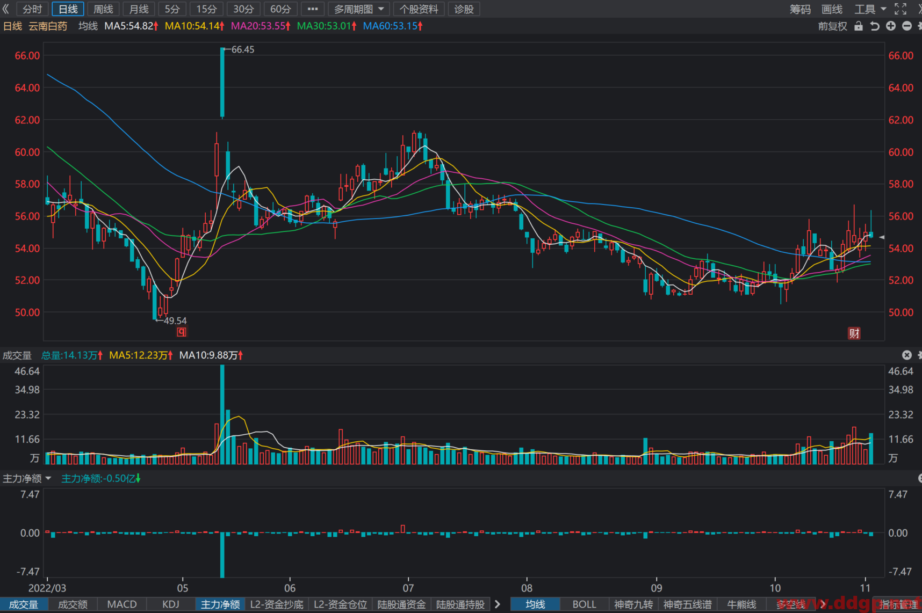Select 成交额 bottom indicator tab
Image resolution: width=922 pixels, height=613 pixels.
(73, 604)
